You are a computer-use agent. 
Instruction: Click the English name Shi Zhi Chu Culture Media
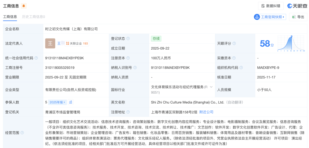point(188,102)
